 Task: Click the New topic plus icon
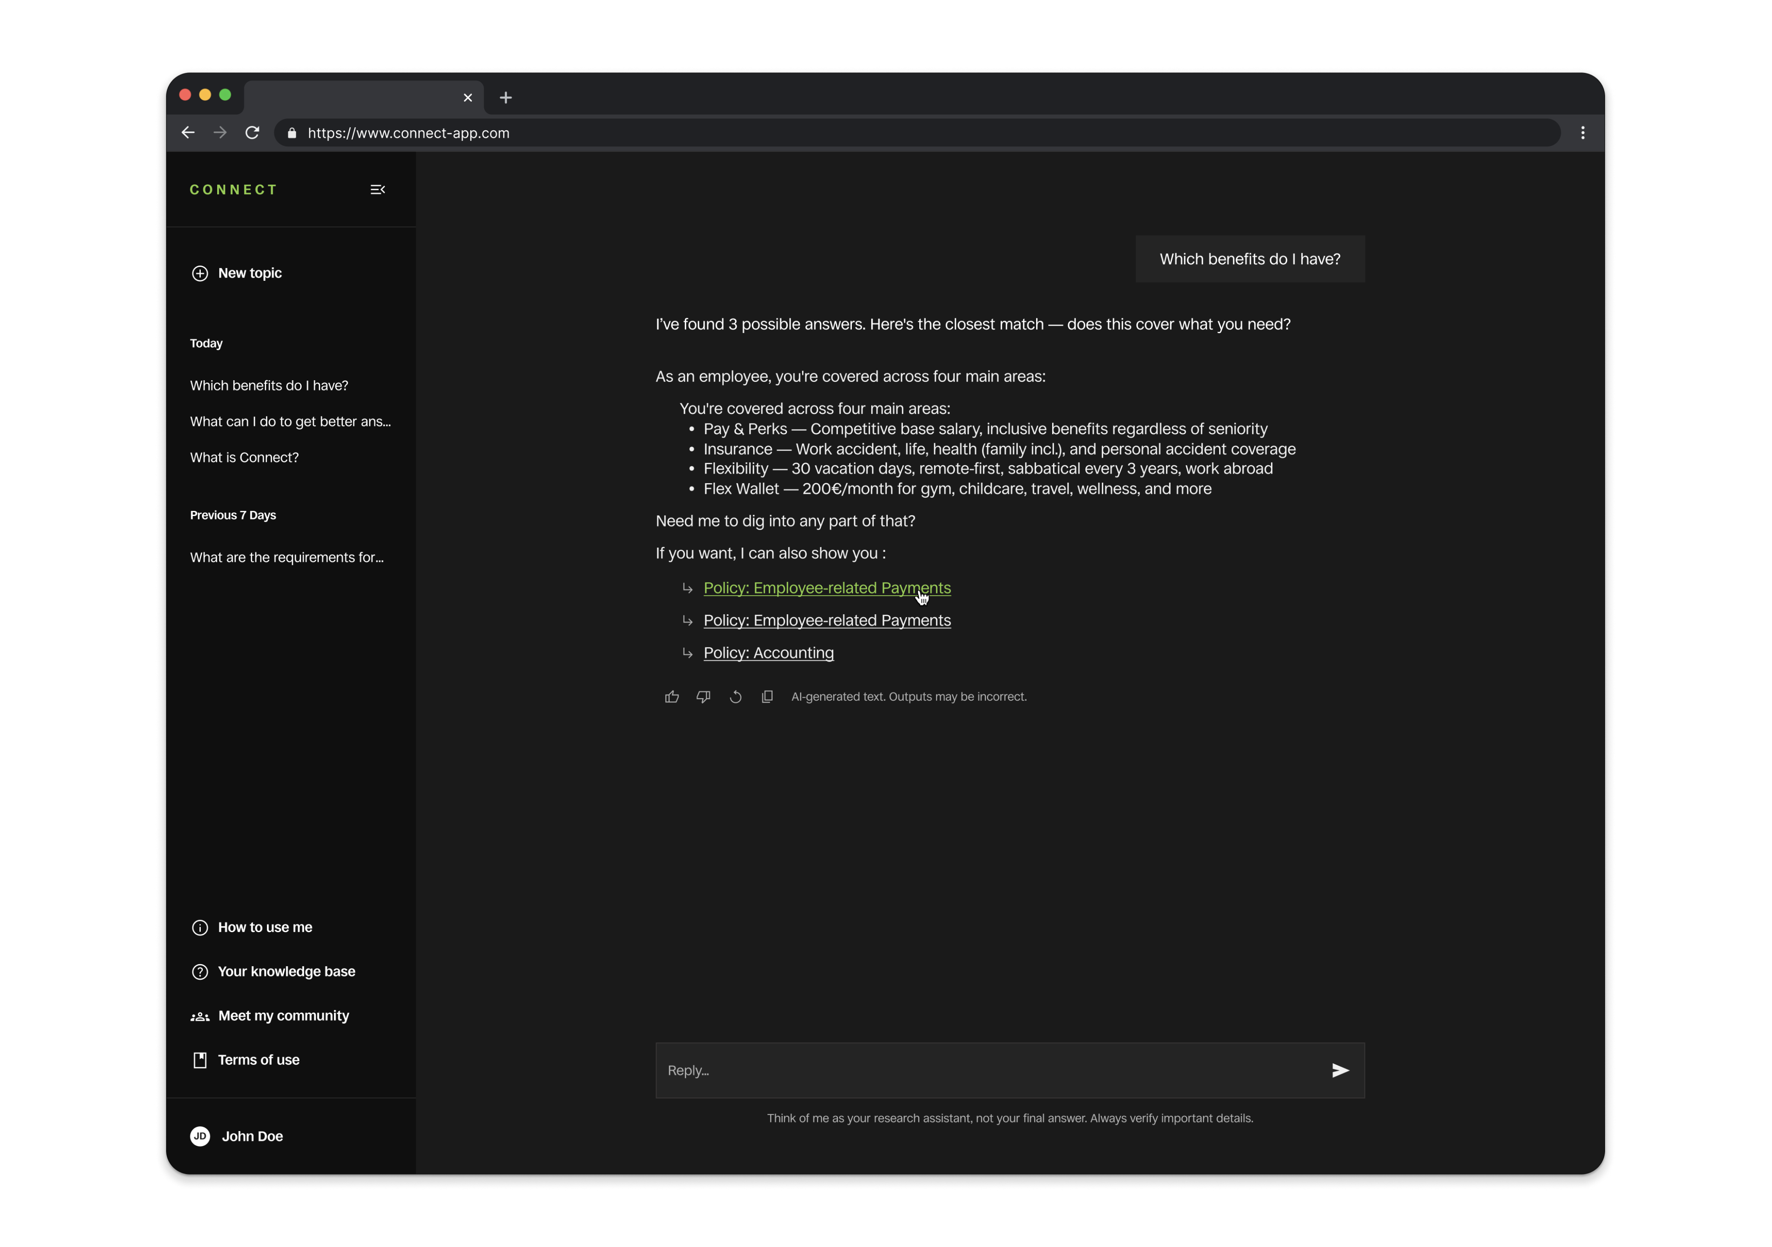(200, 273)
